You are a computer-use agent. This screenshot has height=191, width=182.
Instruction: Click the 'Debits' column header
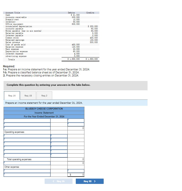click(71, 13)
